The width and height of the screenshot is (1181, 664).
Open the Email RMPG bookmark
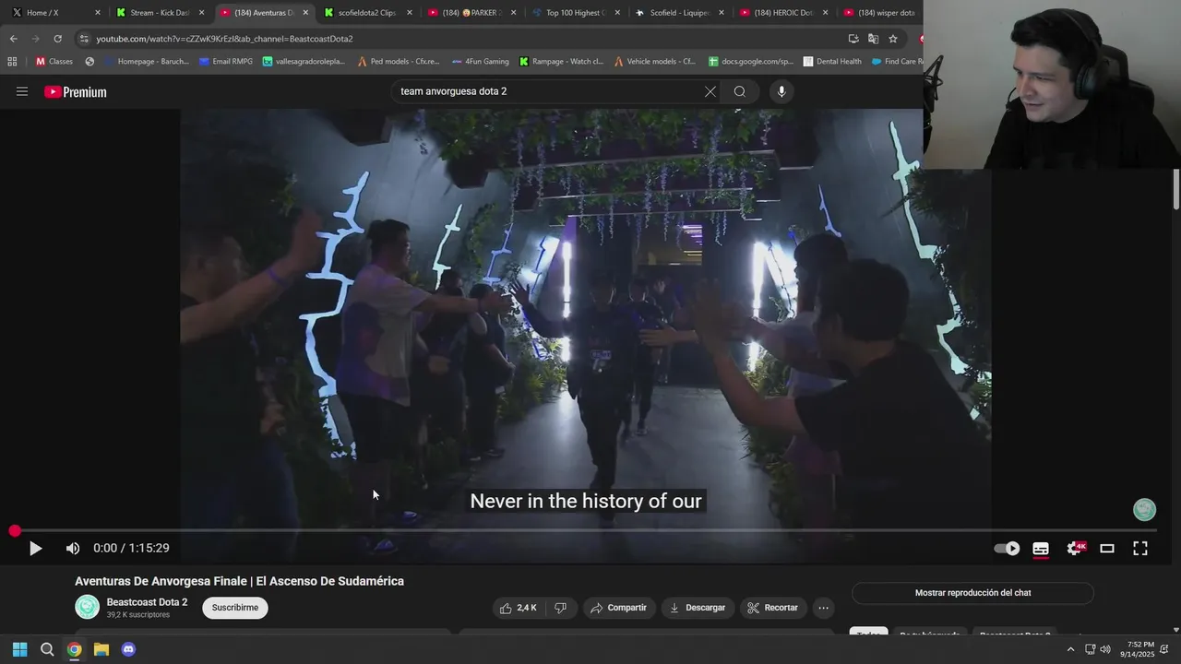[225, 62]
